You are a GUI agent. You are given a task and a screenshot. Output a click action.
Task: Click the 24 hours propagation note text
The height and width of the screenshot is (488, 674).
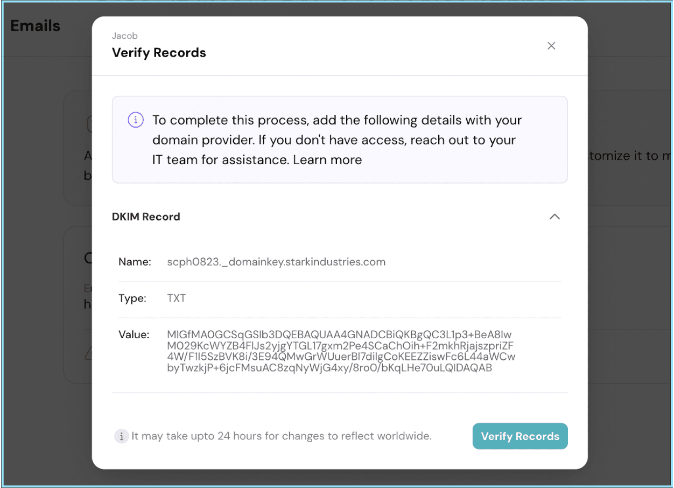pyautogui.click(x=282, y=436)
